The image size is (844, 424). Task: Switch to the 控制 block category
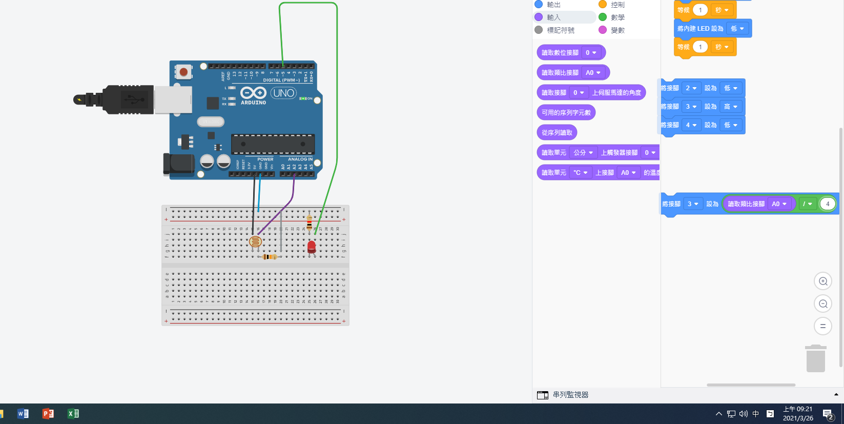coord(617,5)
